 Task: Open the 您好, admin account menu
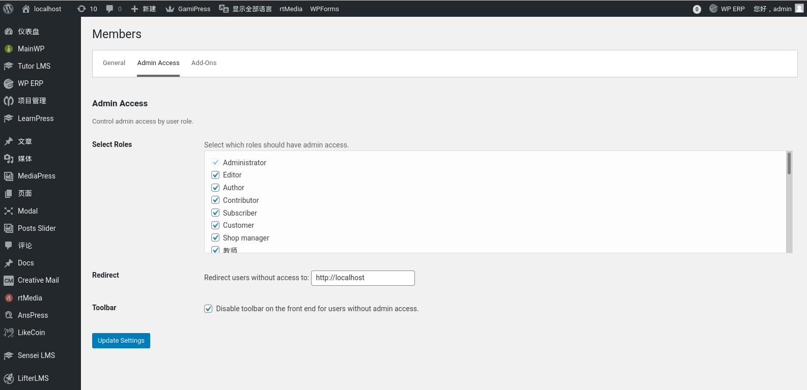(x=772, y=9)
